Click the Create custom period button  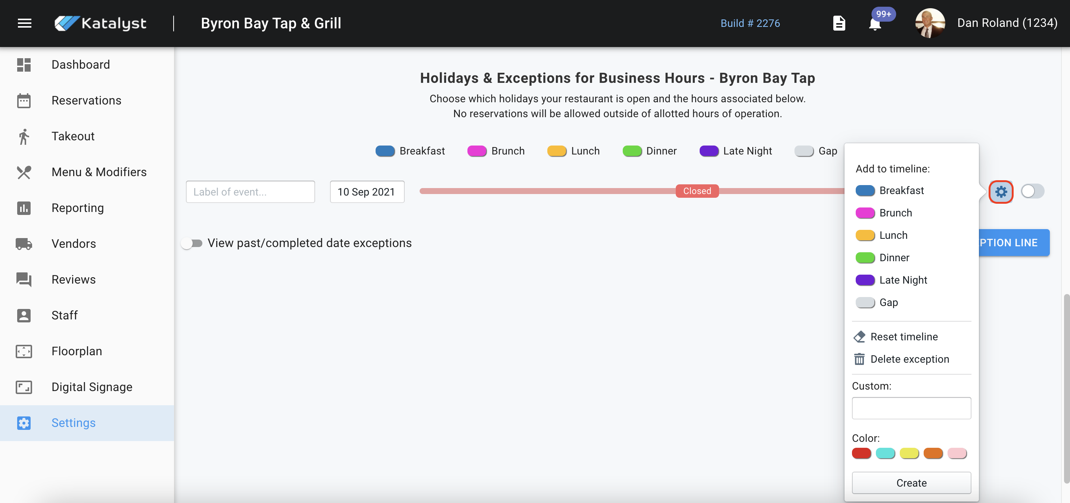[x=911, y=483]
